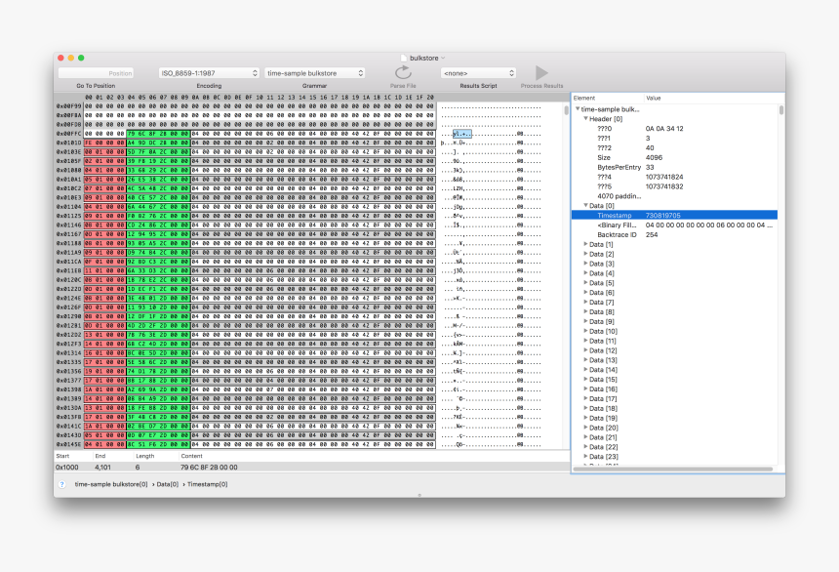Click the time-sample bulkstore[0] breadcrumb
The width and height of the screenshot is (839, 572).
[111, 484]
